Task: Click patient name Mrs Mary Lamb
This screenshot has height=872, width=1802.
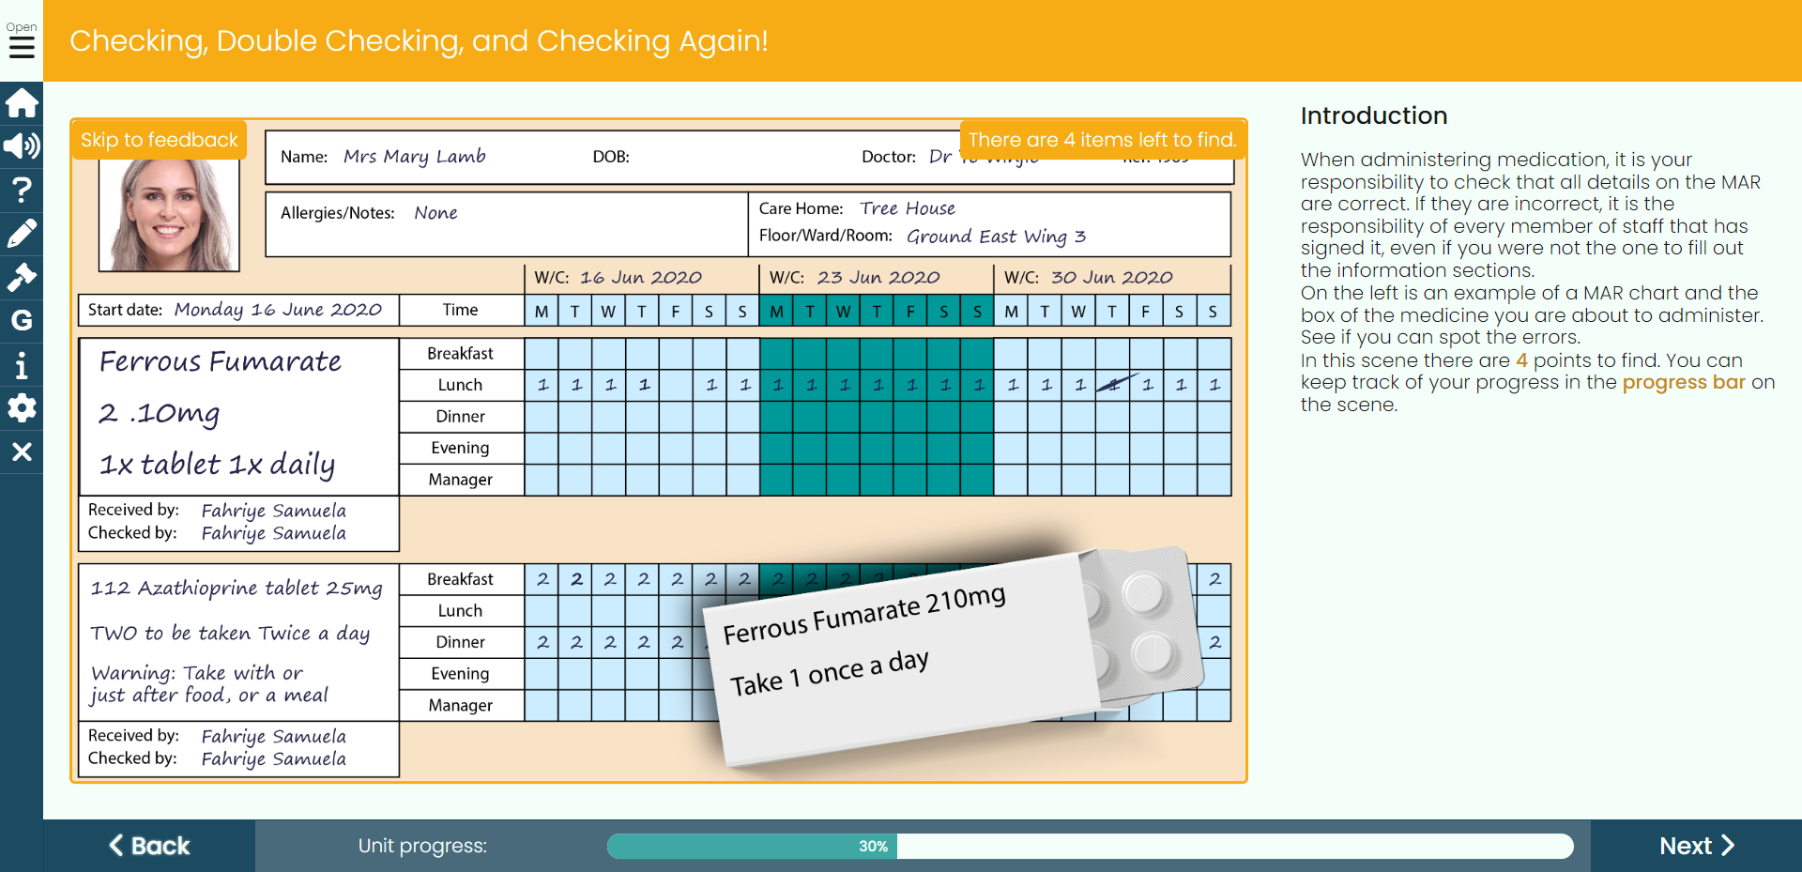Action: (x=414, y=157)
